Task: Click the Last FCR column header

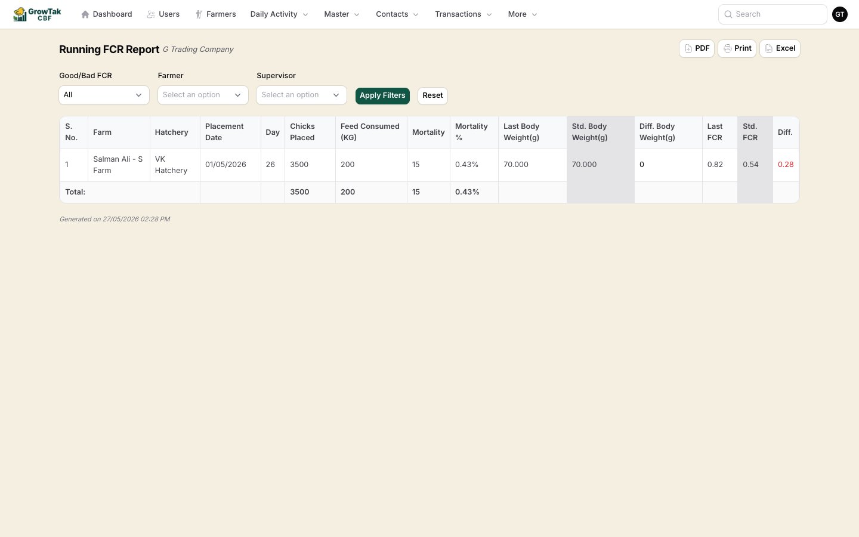Action: pos(720,132)
